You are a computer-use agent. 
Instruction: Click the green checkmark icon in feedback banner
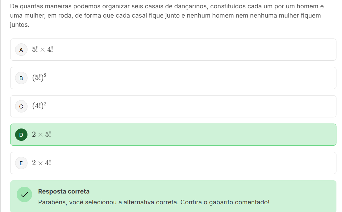click(24, 194)
